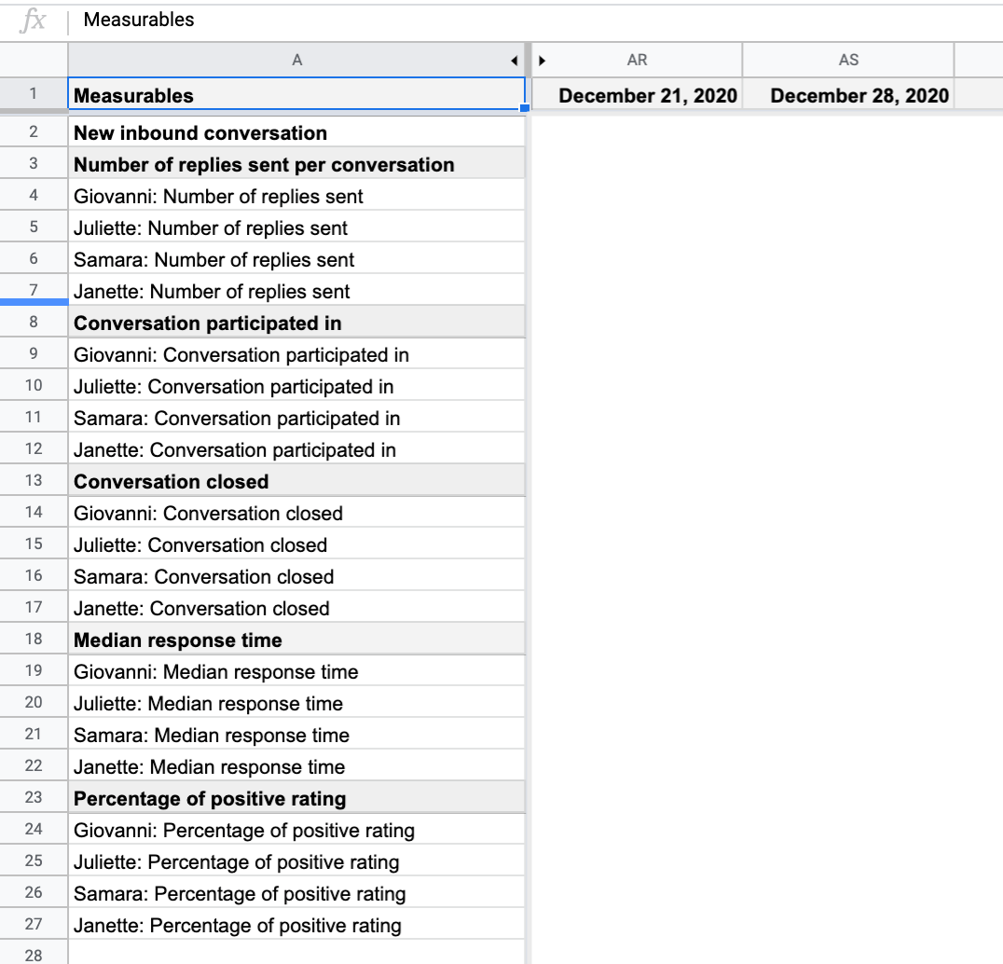This screenshot has width=1003, height=964.
Task: Select row 23 via its row number
Action: (x=34, y=797)
